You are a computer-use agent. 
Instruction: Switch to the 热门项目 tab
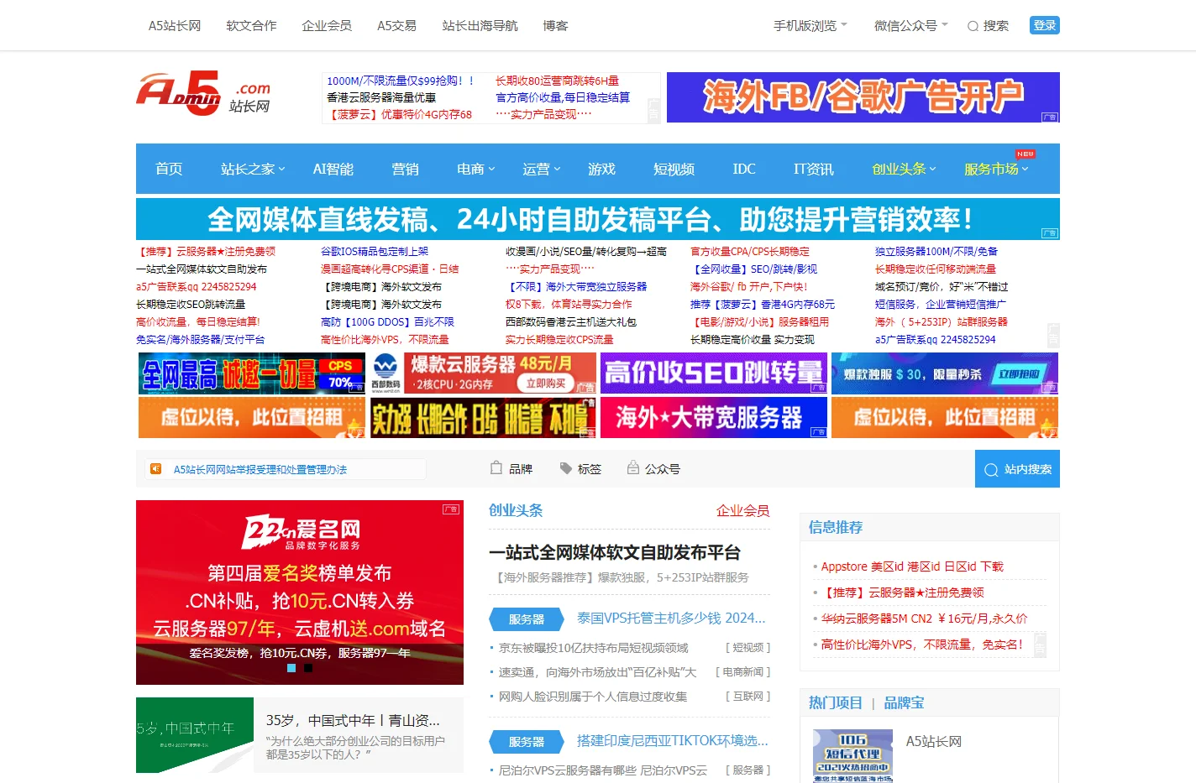point(836,702)
